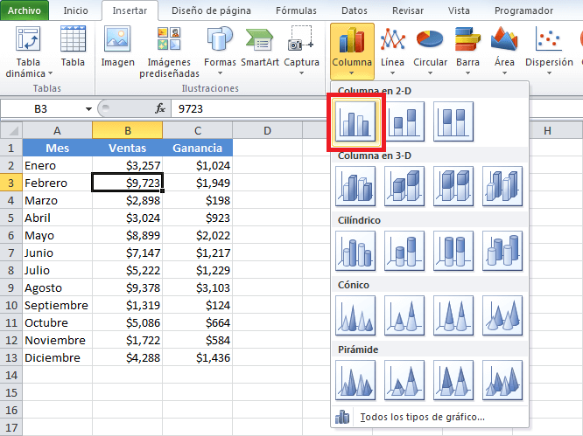Screen dimensions: 583x436
Task: Select 100% stacked cylinder chart
Action: point(453,251)
